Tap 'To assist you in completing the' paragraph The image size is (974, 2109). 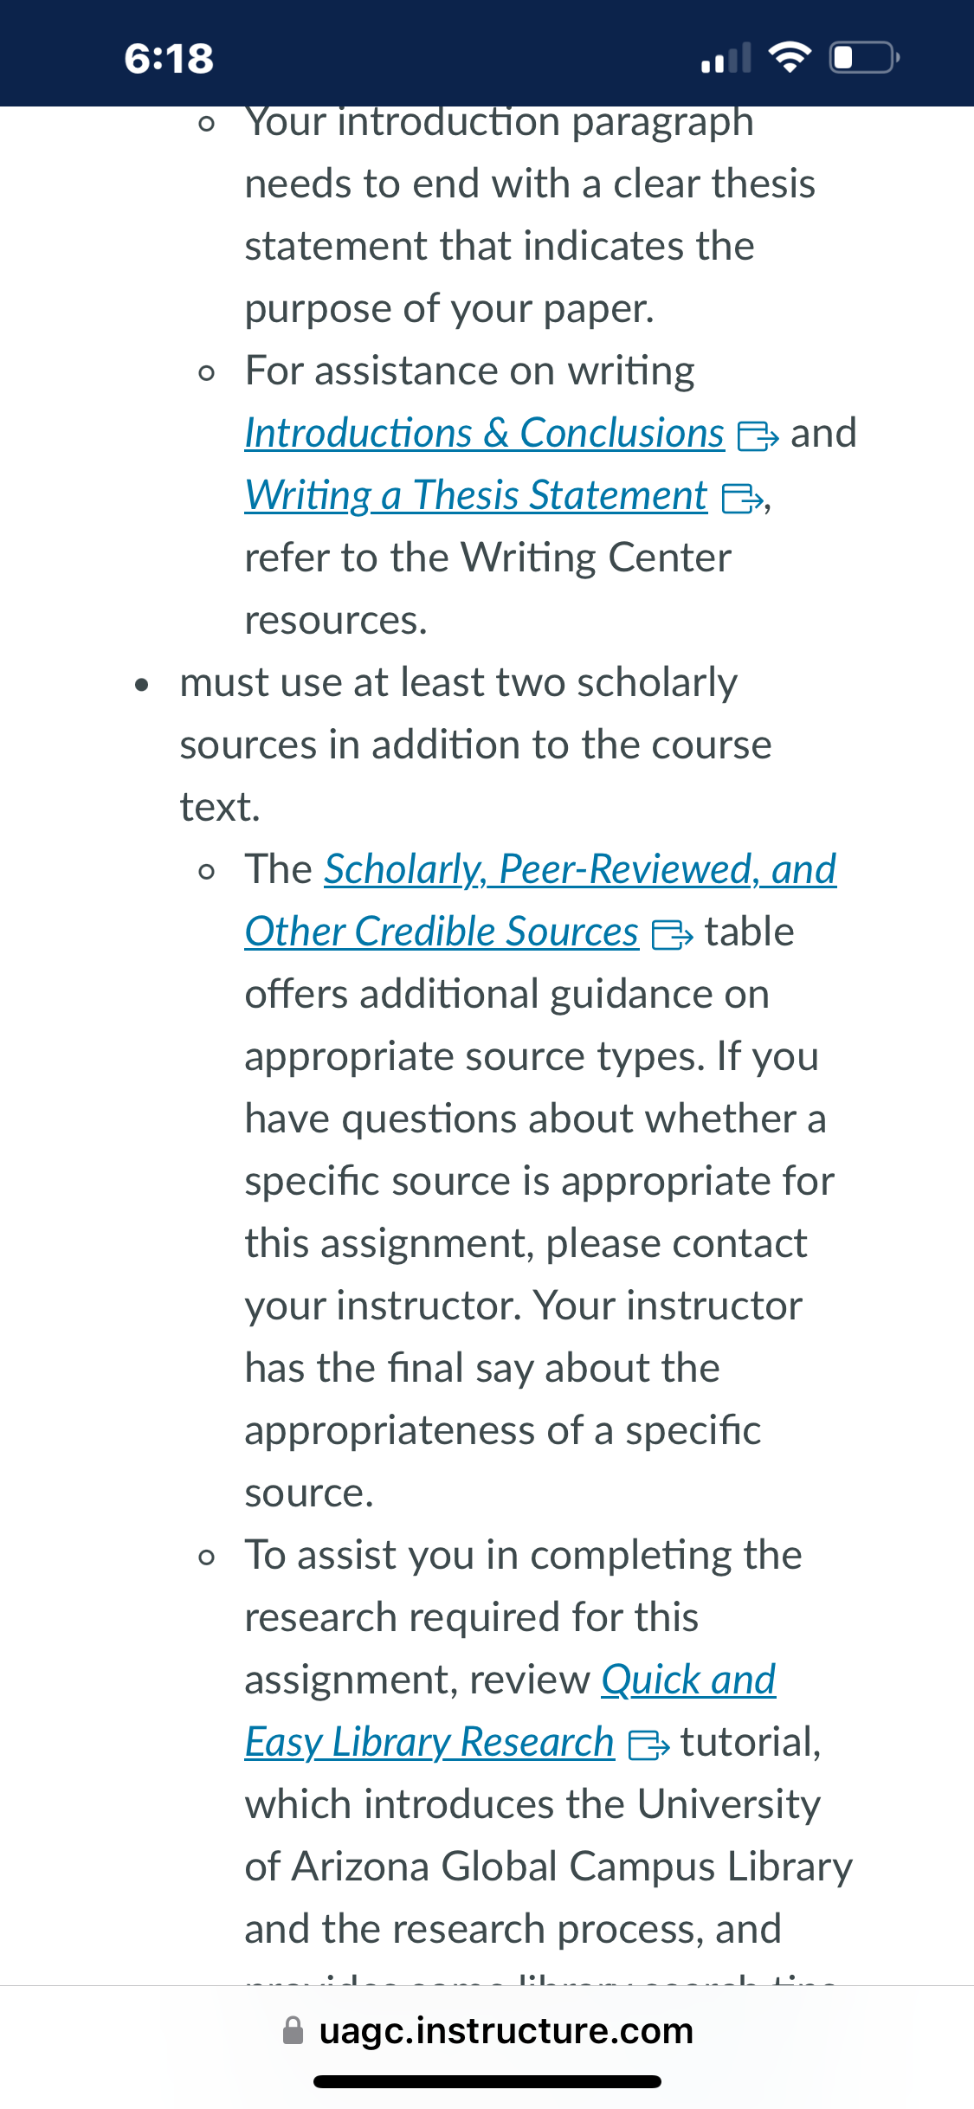point(523,1556)
